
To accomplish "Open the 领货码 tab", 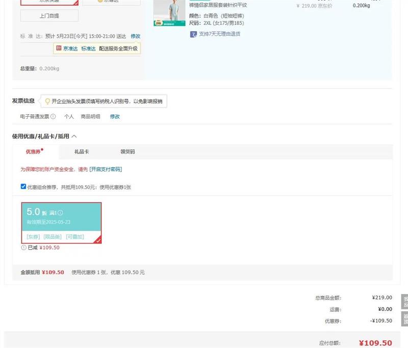I will 127,152.
